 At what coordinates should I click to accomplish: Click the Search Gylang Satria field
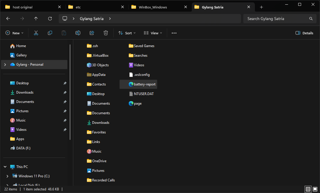click(x=276, y=19)
